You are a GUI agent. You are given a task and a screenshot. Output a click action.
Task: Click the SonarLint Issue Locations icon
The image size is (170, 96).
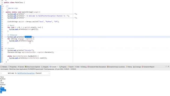click(x=108, y=67)
